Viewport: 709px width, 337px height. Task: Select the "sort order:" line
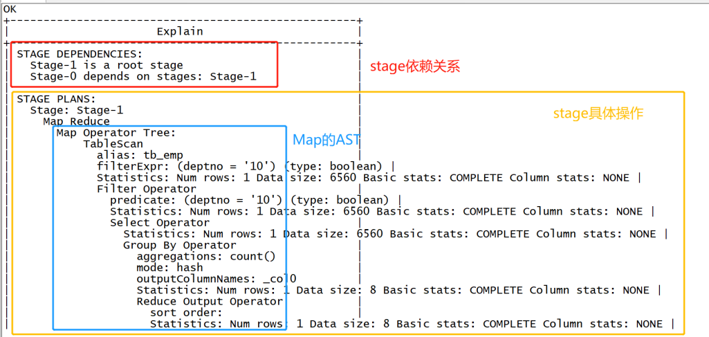click(186, 313)
